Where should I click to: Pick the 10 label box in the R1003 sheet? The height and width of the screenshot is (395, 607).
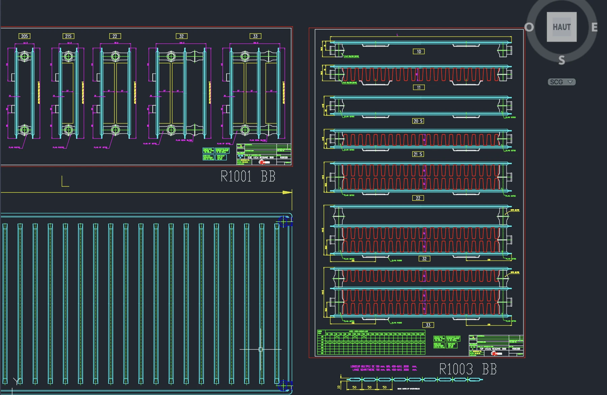click(x=419, y=52)
